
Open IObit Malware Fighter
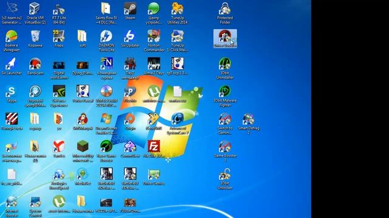coord(225,96)
